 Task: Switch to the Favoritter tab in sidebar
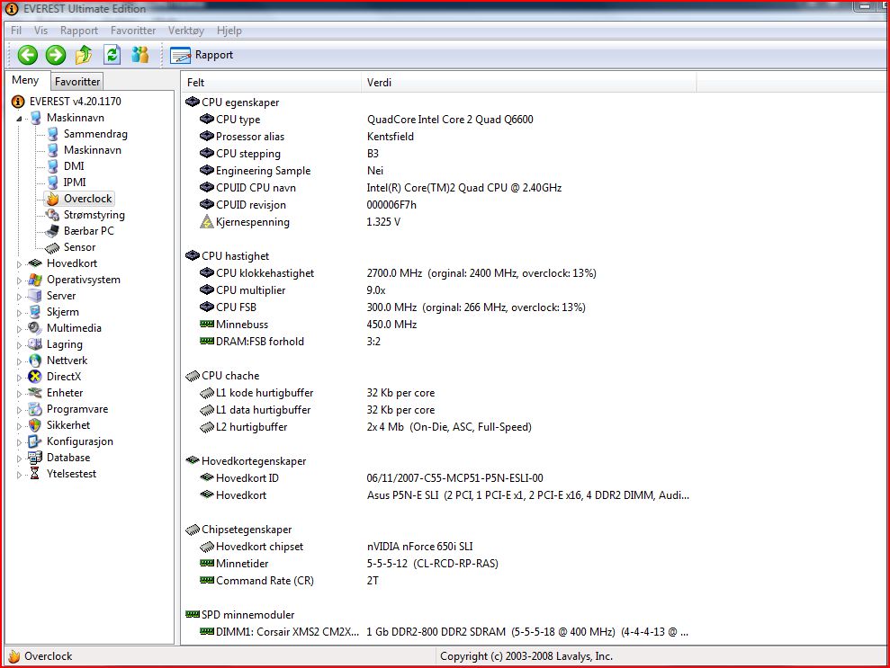[x=77, y=82]
